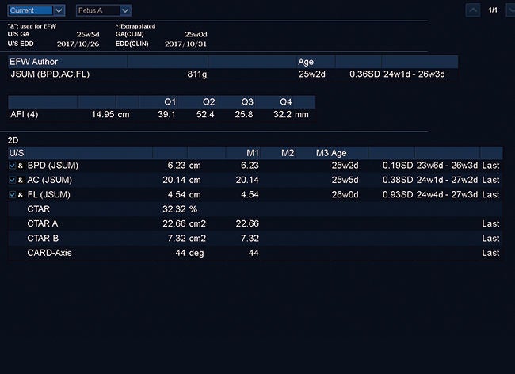
Task: Edit the CTAR A M1 value 22.66
Action: point(247,223)
